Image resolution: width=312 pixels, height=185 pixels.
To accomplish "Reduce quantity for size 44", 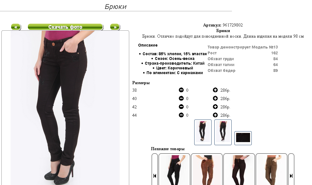I will click(x=181, y=115).
